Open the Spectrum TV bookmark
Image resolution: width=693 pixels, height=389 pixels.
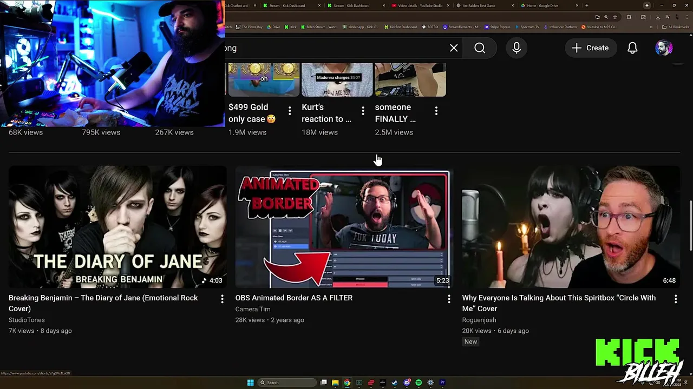click(527, 27)
